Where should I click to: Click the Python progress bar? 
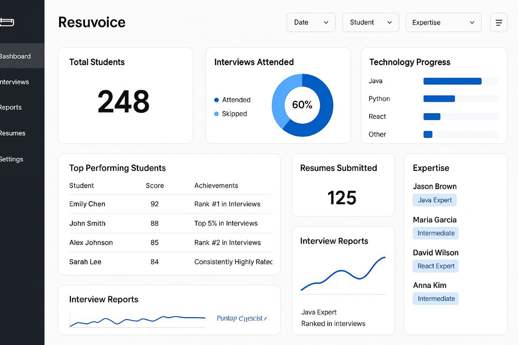click(439, 99)
